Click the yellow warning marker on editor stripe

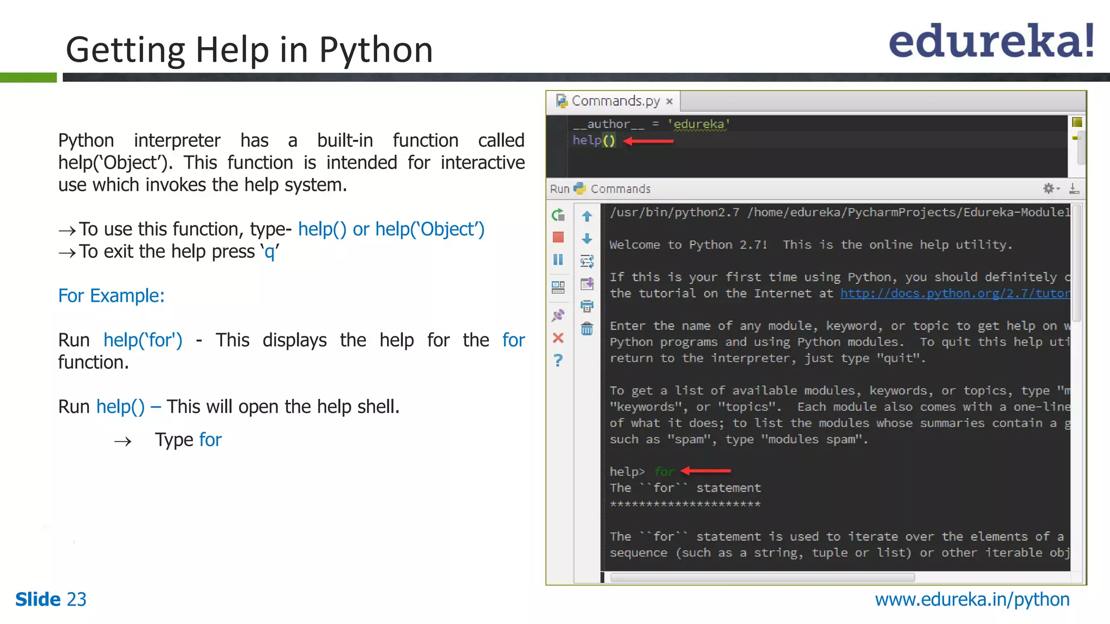point(1075,138)
